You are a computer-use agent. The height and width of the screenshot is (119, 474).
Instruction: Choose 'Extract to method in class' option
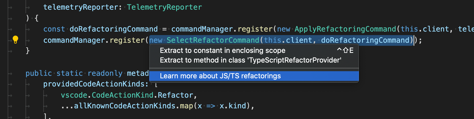coord(250,60)
